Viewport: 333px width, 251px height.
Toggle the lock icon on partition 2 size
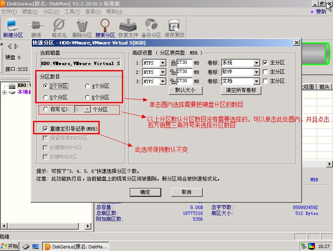click(x=173, y=72)
